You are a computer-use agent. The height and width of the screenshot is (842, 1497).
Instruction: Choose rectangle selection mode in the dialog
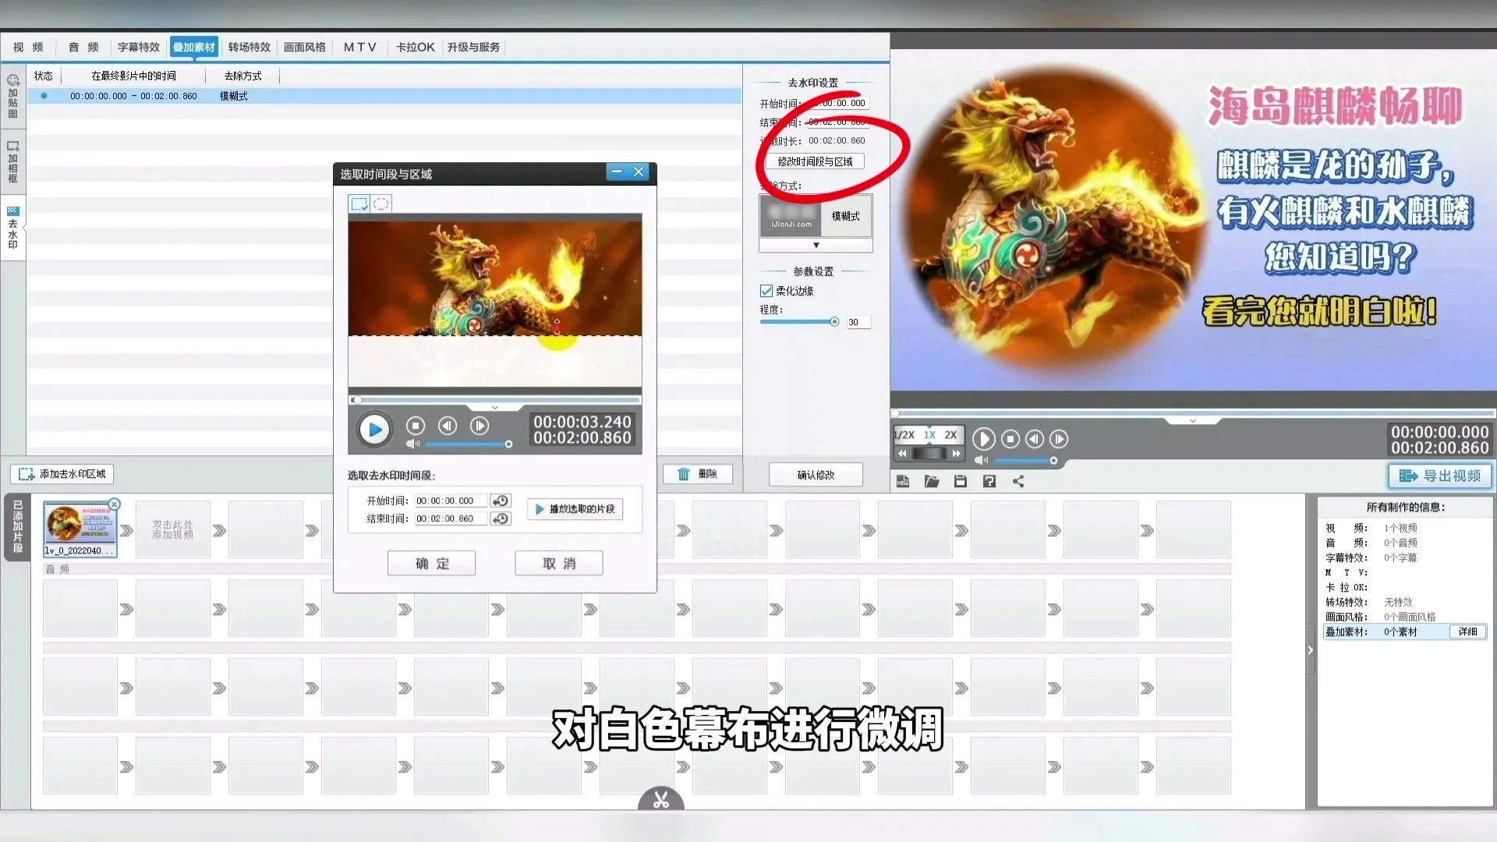(359, 203)
